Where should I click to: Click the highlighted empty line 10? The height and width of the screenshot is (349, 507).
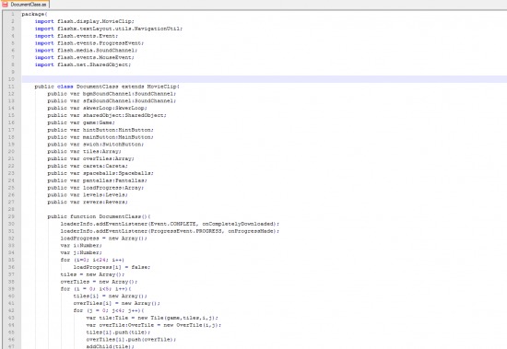pos(265,79)
